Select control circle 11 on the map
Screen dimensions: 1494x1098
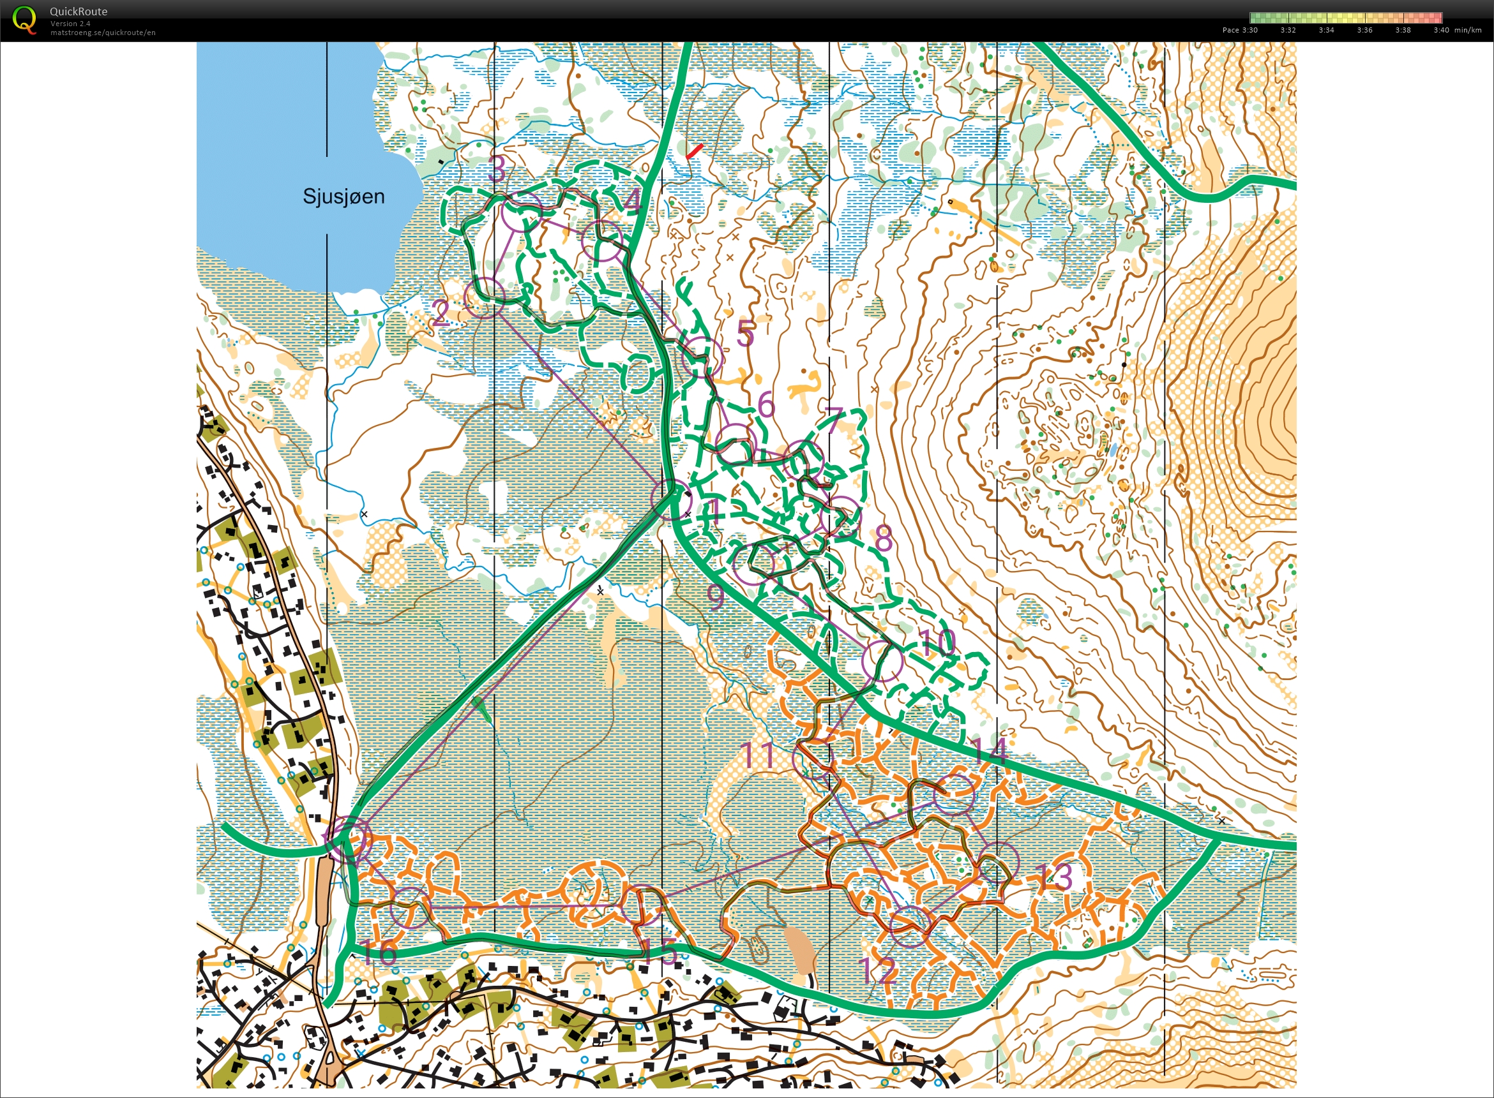[813, 758]
